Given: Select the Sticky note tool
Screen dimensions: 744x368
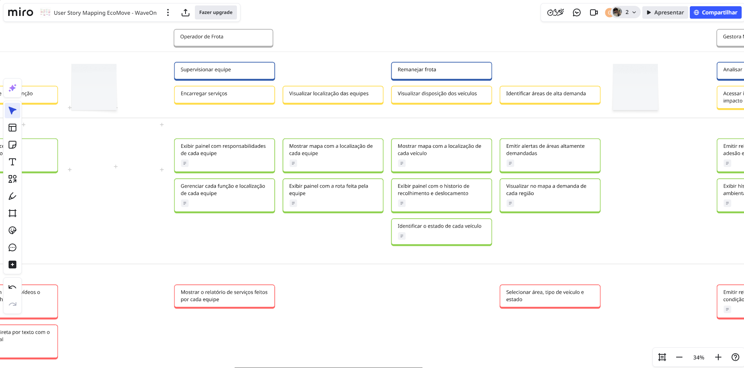Looking at the screenshot, I should [12, 145].
